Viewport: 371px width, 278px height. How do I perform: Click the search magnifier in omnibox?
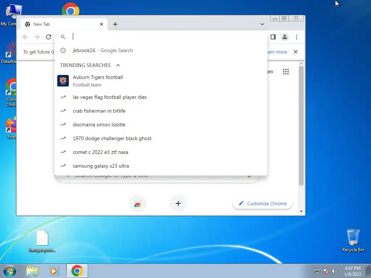[x=63, y=37]
